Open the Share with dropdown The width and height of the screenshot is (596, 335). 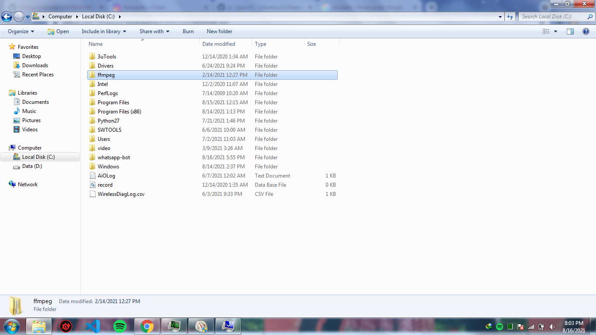[154, 31]
